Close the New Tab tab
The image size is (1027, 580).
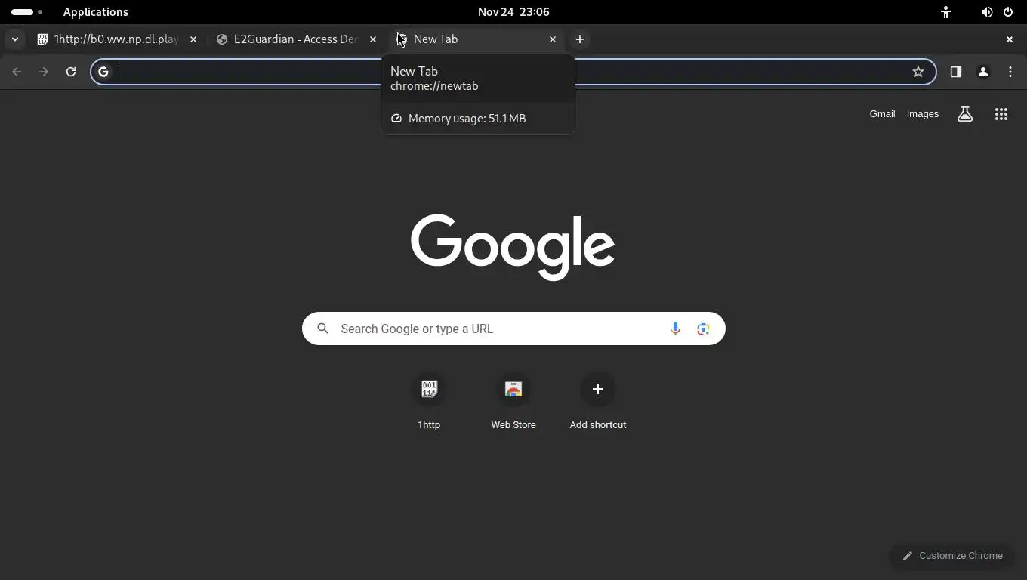click(553, 39)
